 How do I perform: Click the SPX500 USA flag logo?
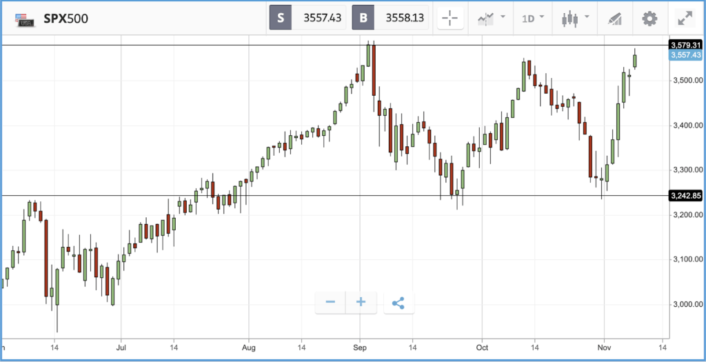[23, 19]
